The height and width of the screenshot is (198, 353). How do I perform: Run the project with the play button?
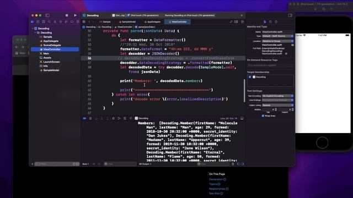[75, 15]
